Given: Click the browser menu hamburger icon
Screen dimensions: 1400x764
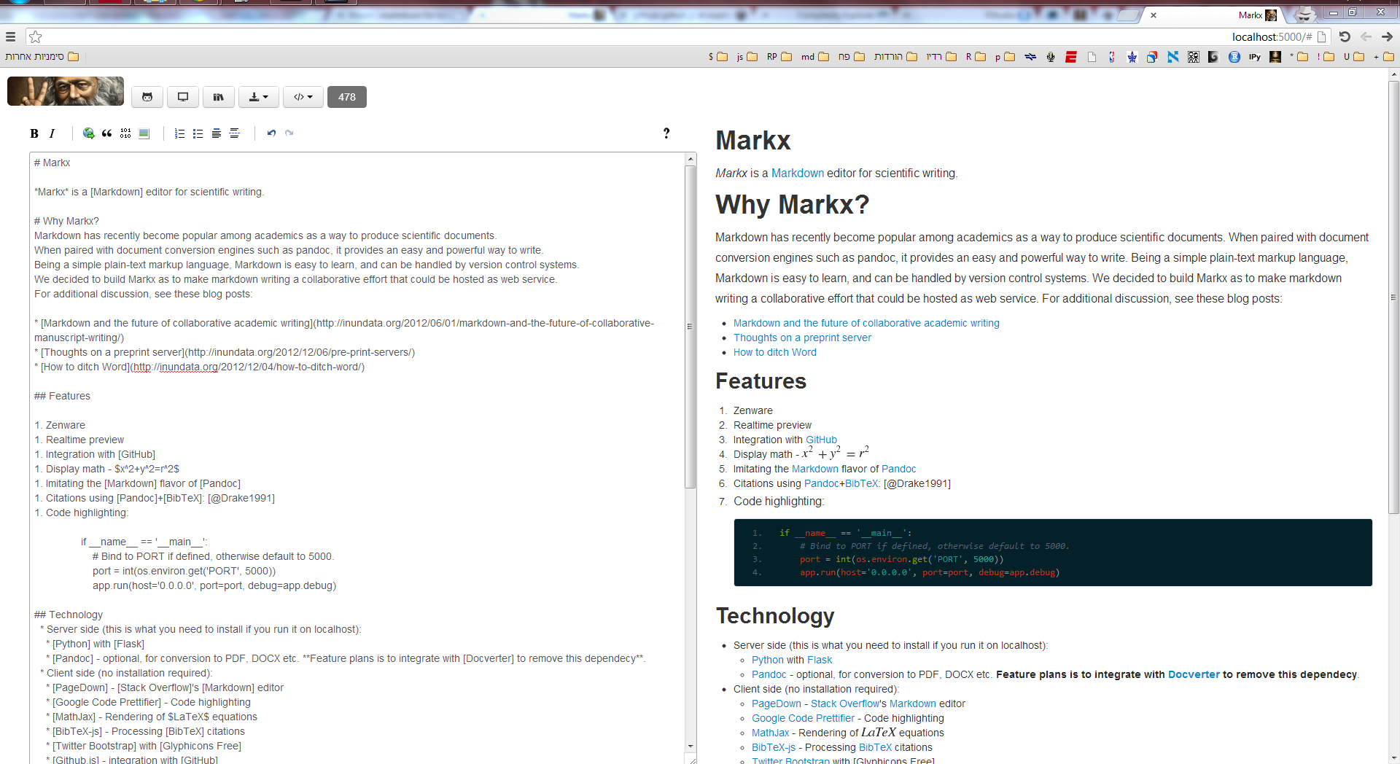Looking at the screenshot, I should [10, 36].
